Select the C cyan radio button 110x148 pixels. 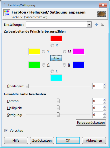click(52, 71)
